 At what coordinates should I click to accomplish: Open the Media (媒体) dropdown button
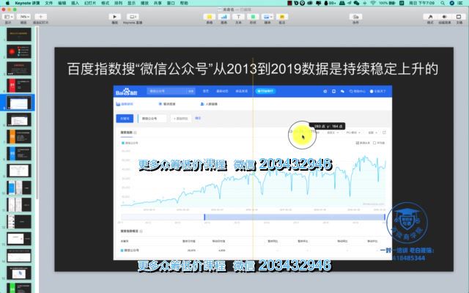pos(267,17)
